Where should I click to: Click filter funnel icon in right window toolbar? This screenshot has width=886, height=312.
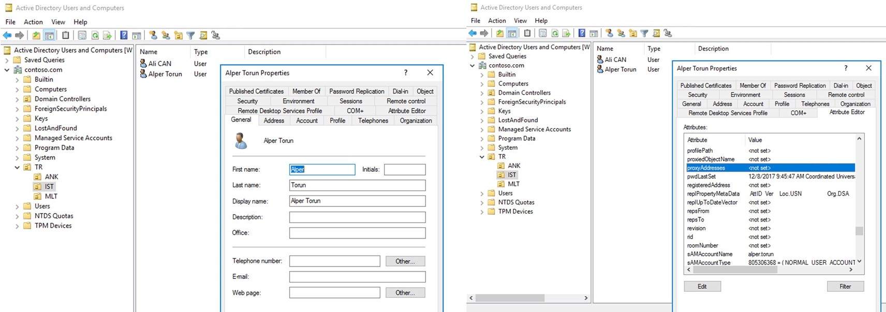(x=644, y=33)
